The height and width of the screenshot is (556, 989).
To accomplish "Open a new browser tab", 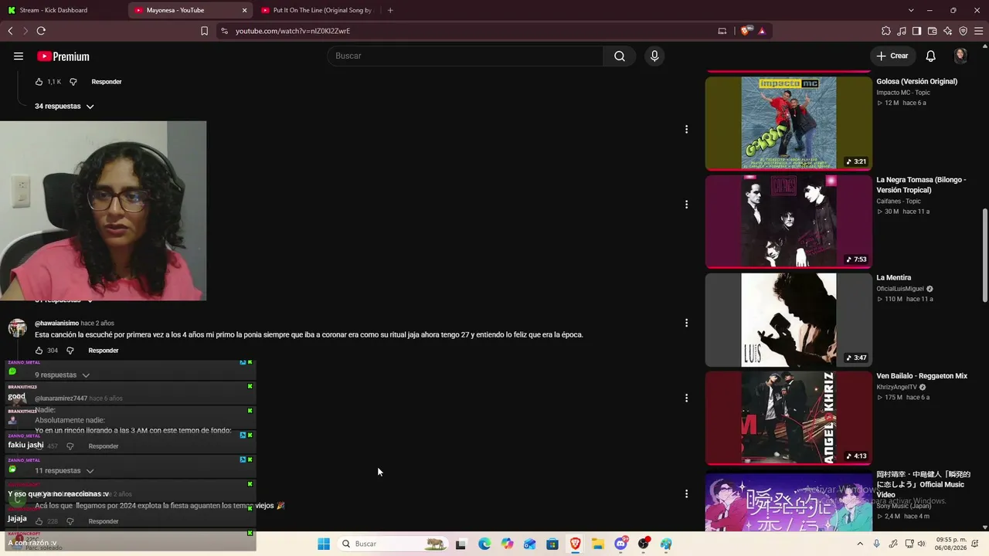I will [390, 10].
